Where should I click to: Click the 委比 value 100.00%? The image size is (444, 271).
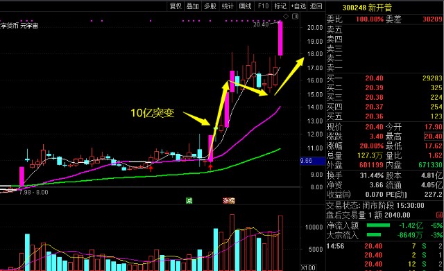click(370, 19)
